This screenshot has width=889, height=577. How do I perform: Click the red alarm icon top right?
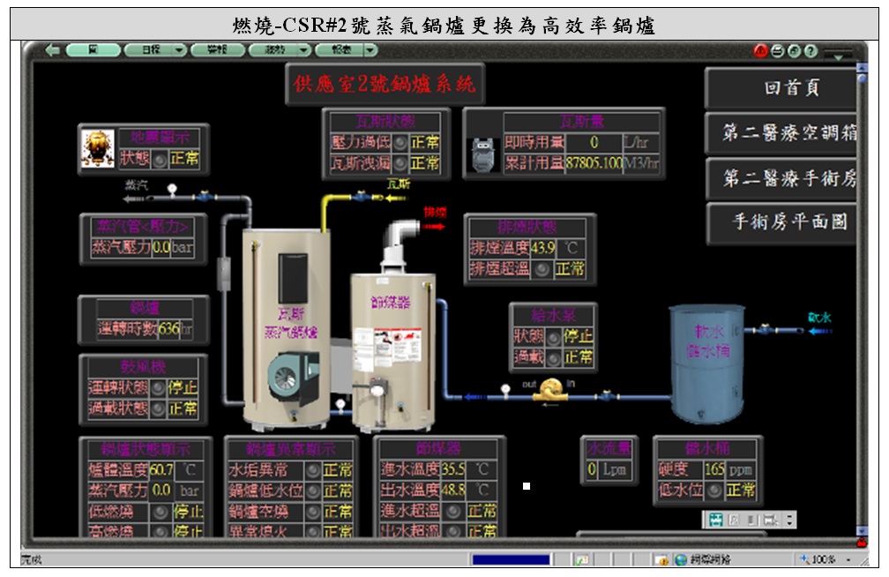(760, 51)
